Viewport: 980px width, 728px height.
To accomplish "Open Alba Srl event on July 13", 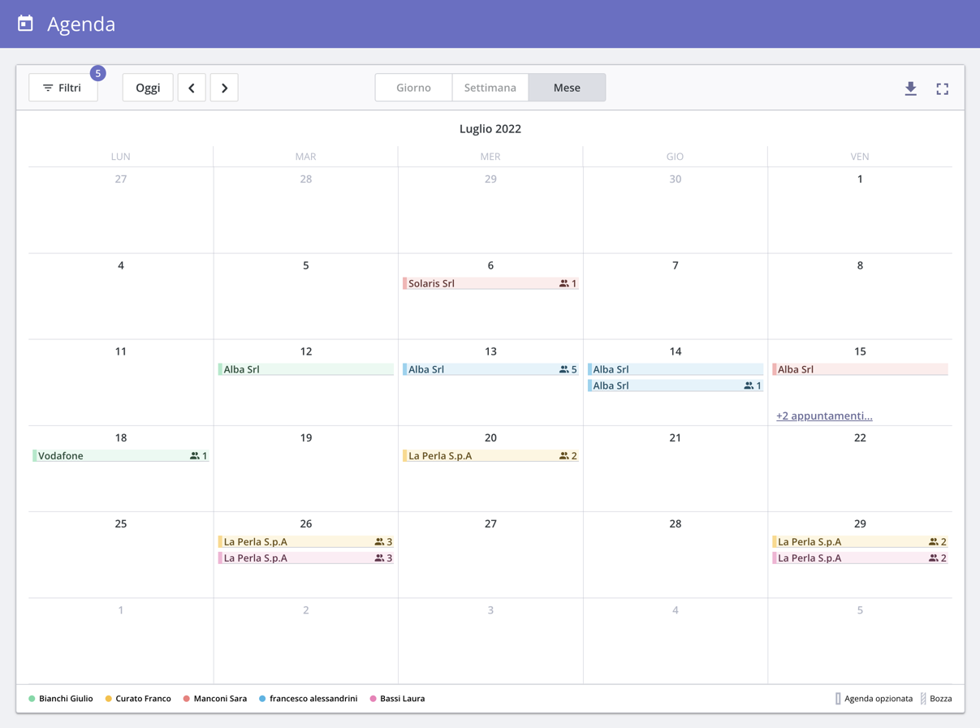I will (479, 369).
